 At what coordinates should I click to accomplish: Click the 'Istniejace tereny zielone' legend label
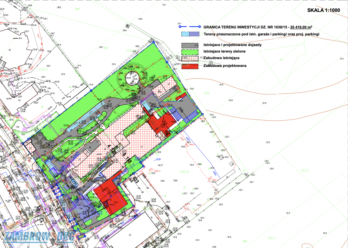(x=225, y=51)
